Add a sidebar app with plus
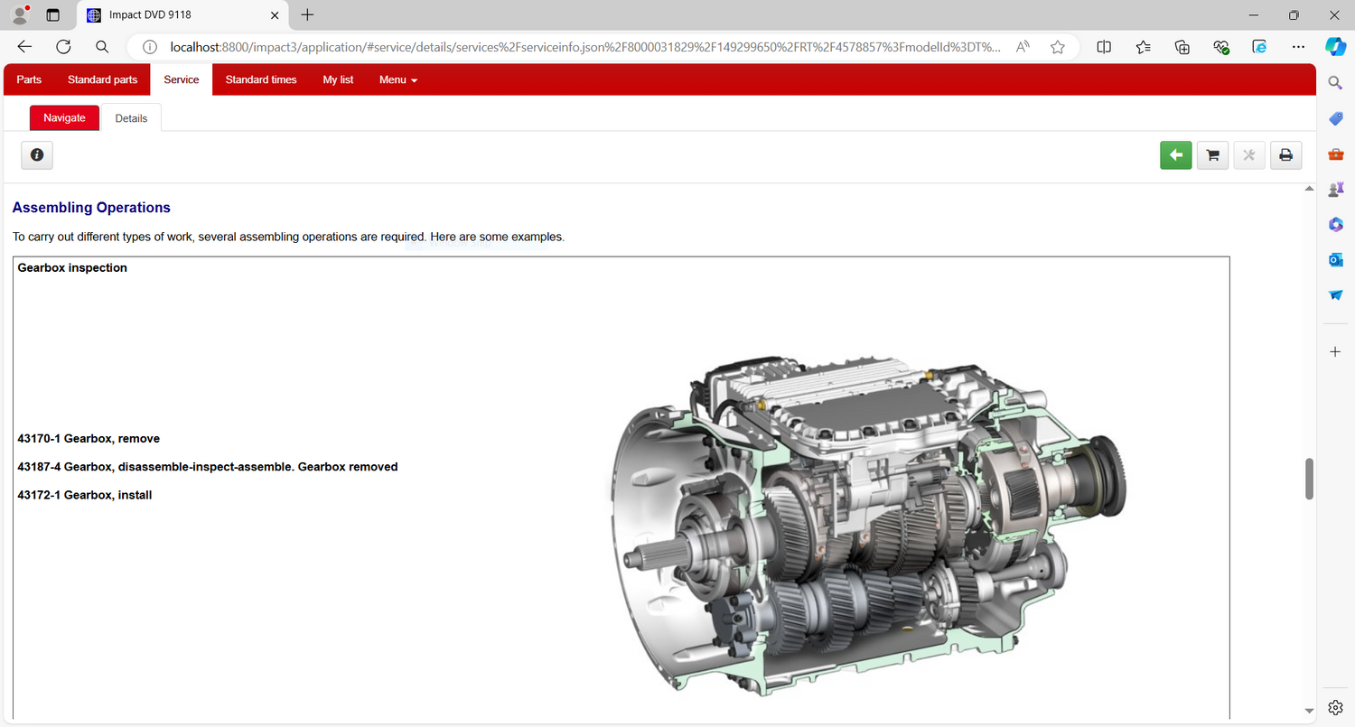This screenshot has width=1355, height=727. tap(1336, 351)
